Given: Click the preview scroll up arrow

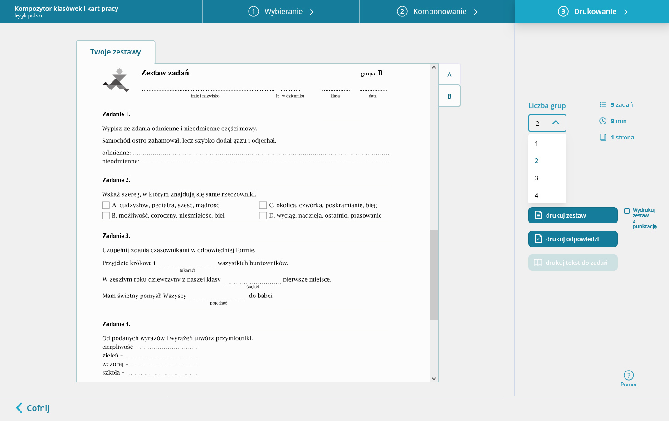Looking at the screenshot, I should coord(434,67).
